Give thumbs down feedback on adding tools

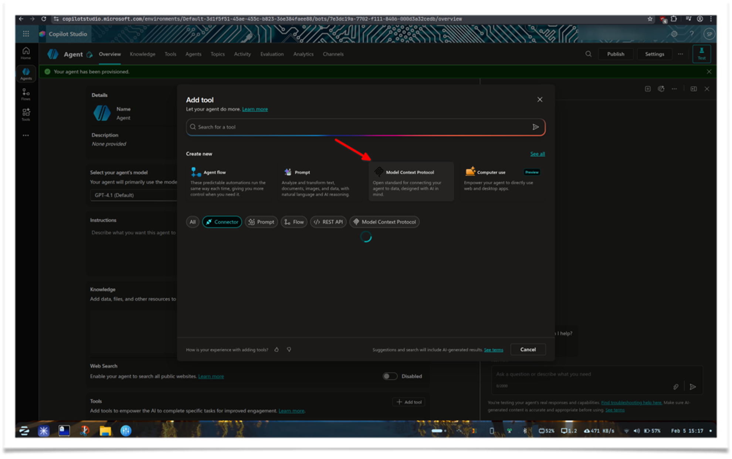click(289, 349)
